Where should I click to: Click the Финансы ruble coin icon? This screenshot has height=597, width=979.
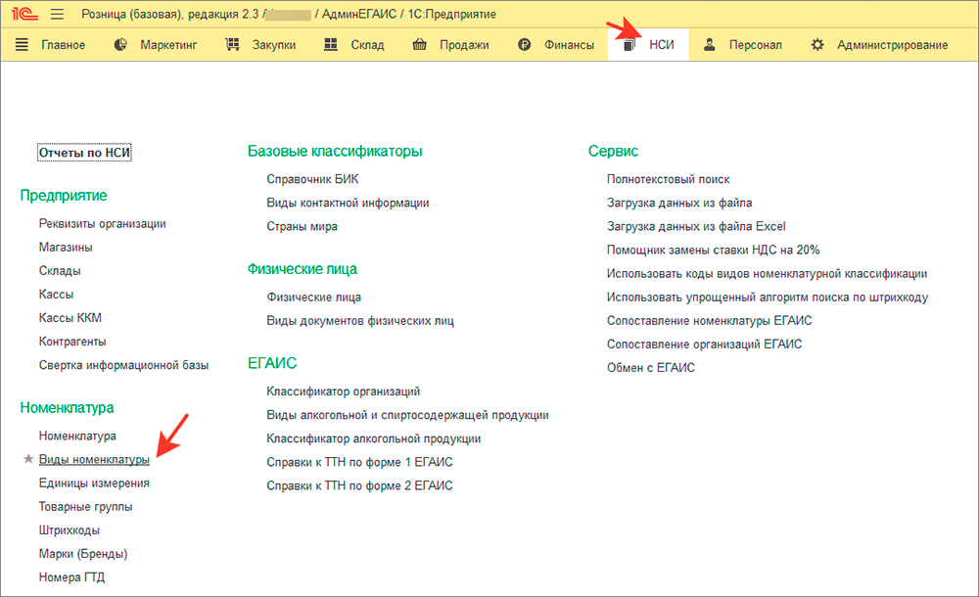point(525,45)
